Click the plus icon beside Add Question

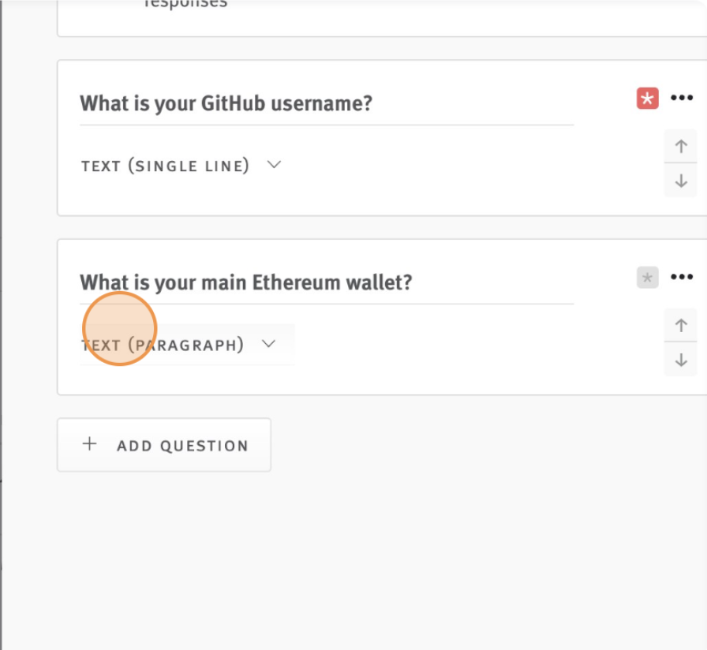point(89,444)
